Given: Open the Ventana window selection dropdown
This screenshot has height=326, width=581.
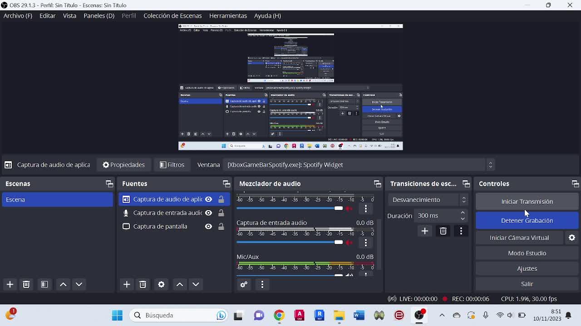Looking at the screenshot, I should click(x=359, y=165).
